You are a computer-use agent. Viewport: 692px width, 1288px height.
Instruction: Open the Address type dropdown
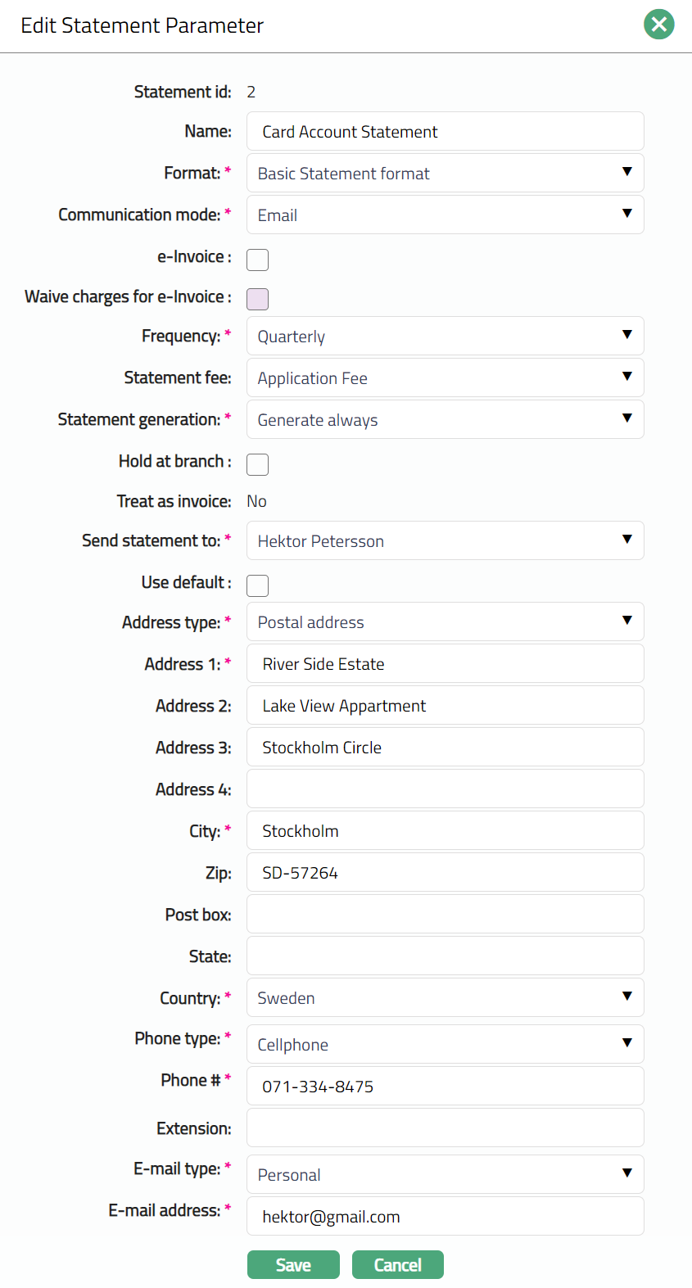(445, 622)
